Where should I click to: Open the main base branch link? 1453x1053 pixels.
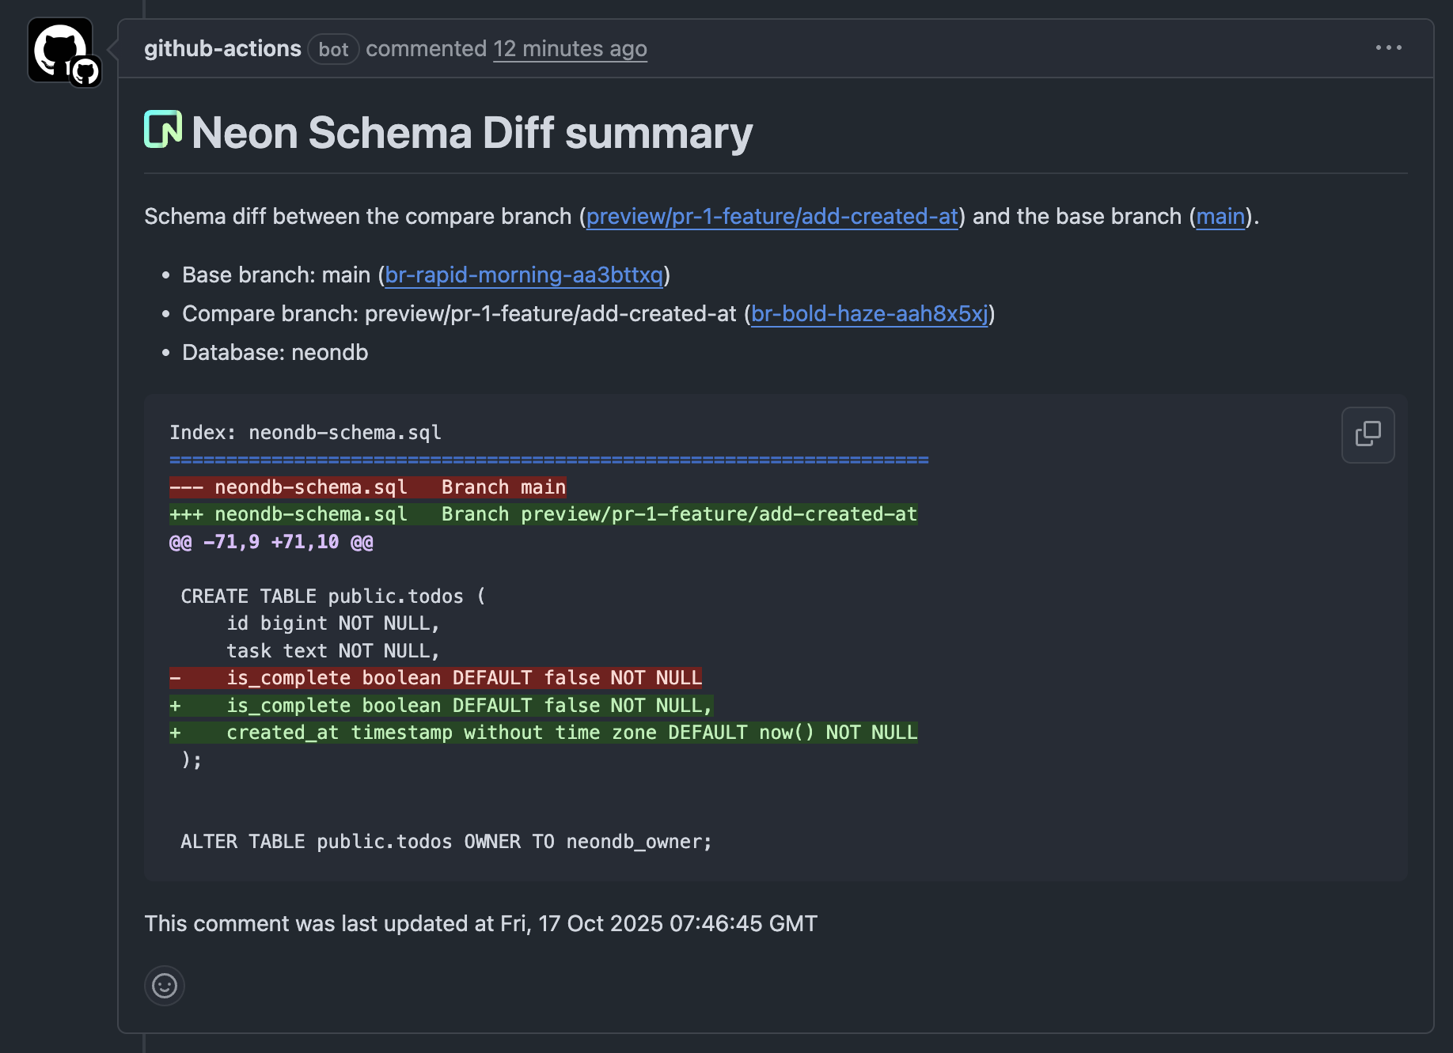(1220, 216)
